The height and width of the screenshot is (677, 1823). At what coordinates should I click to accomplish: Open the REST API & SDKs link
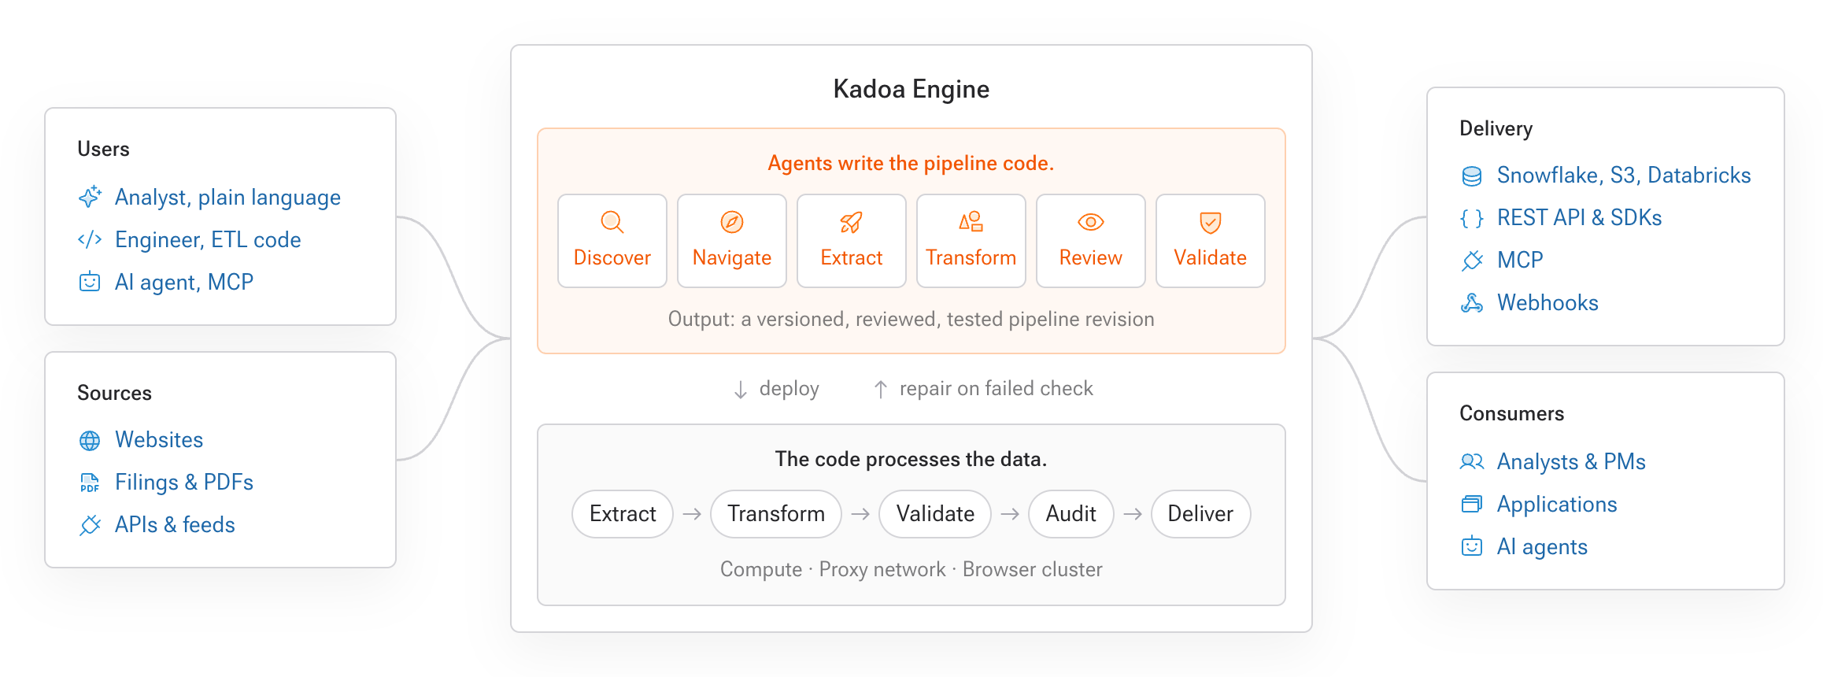(1579, 218)
